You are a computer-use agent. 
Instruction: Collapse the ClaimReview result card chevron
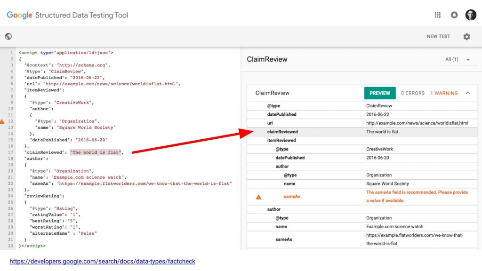pyautogui.click(x=467, y=93)
